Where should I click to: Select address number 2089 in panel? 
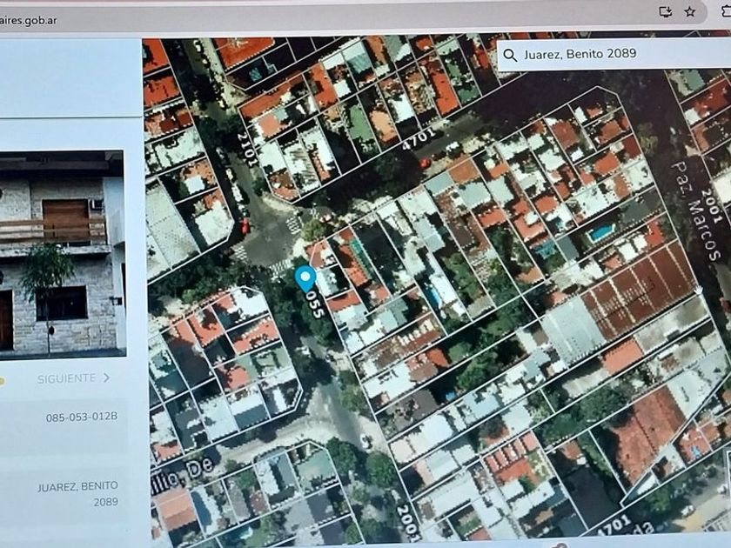(106, 503)
